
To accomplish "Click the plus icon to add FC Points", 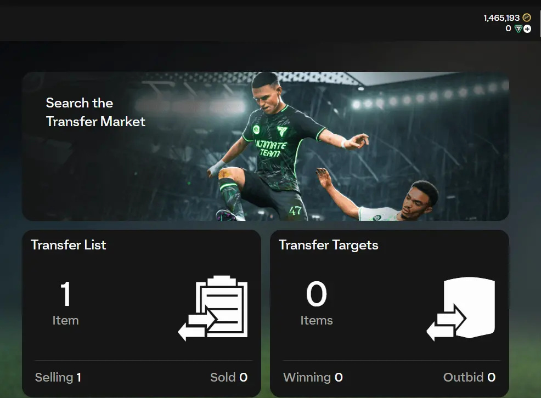I will [527, 29].
